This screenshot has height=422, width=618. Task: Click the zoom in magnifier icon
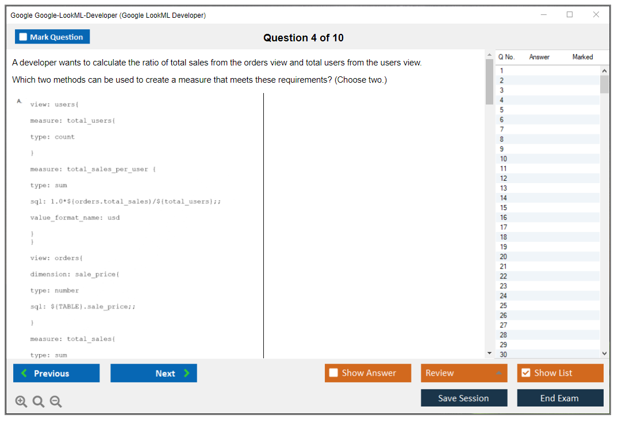(x=21, y=402)
